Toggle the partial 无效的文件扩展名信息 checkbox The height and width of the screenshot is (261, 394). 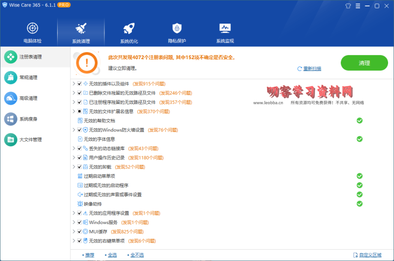(x=79, y=111)
